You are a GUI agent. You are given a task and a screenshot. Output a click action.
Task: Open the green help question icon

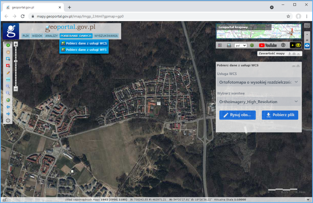[252, 45]
